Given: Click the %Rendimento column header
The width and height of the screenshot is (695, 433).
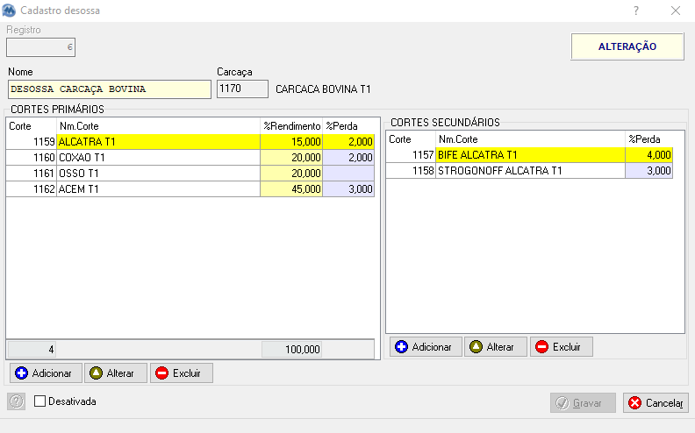Looking at the screenshot, I should click(x=291, y=126).
